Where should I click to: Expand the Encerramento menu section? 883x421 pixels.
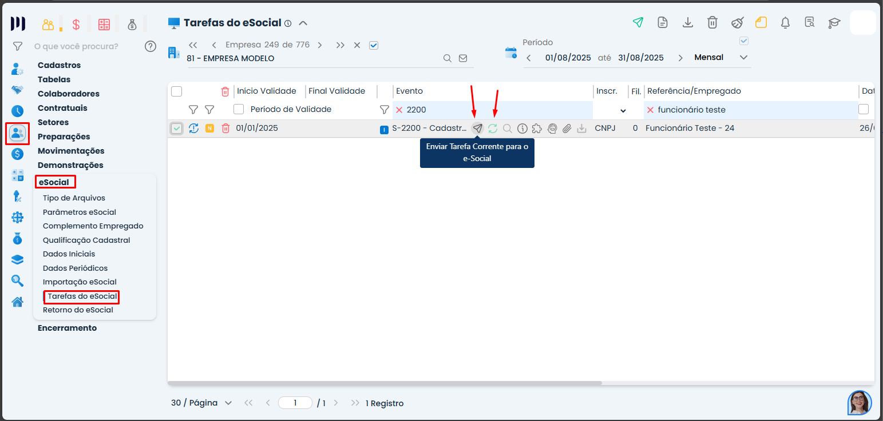pyautogui.click(x=67, y=328)
